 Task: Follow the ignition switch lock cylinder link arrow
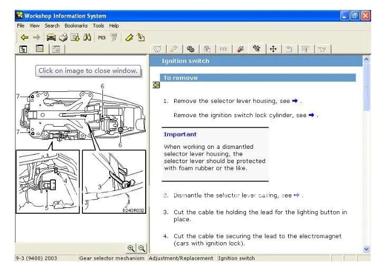coord(311,115)
